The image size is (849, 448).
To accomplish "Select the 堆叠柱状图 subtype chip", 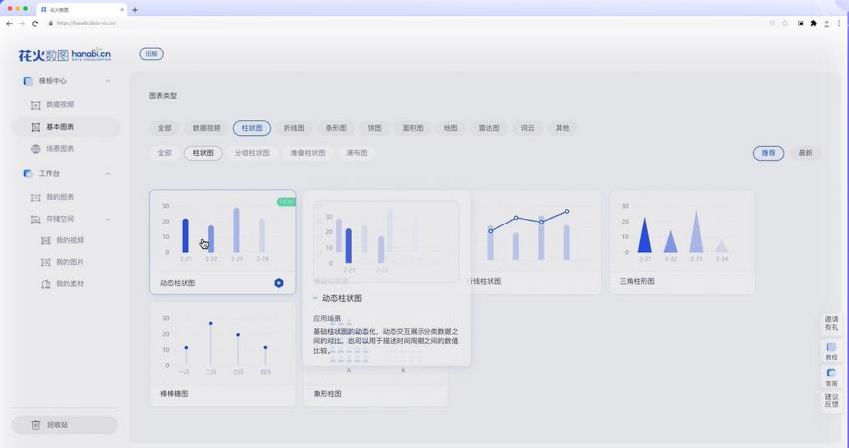I will tap(308, 153).
